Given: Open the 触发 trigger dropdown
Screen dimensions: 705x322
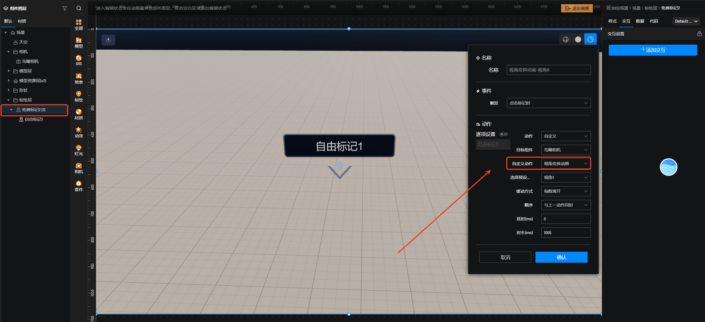Looking at the screenshot, I should pos(548,103).
